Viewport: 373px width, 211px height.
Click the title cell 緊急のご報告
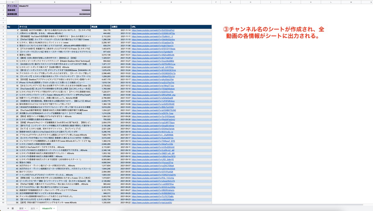(x=54, y=162)
